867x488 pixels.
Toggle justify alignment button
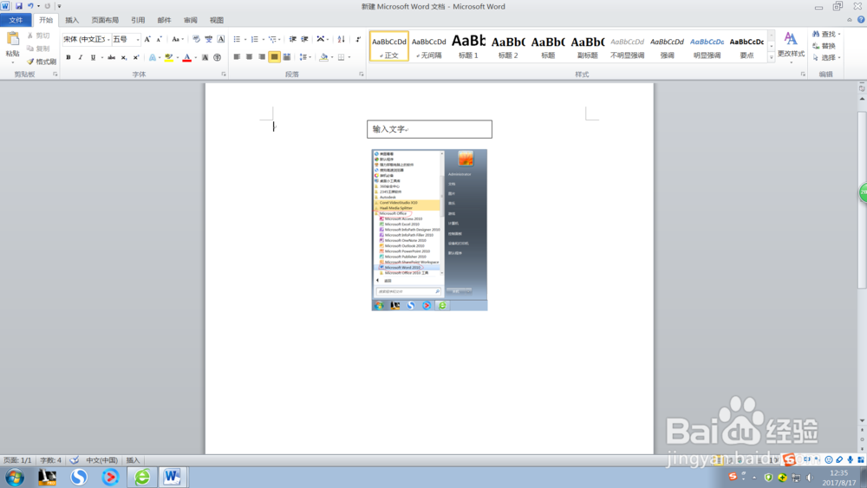click(x=274, y=57)
